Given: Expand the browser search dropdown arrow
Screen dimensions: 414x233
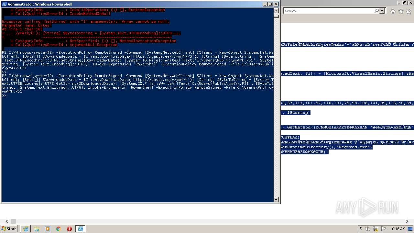Looking at the screenshot, I should 382,11.
